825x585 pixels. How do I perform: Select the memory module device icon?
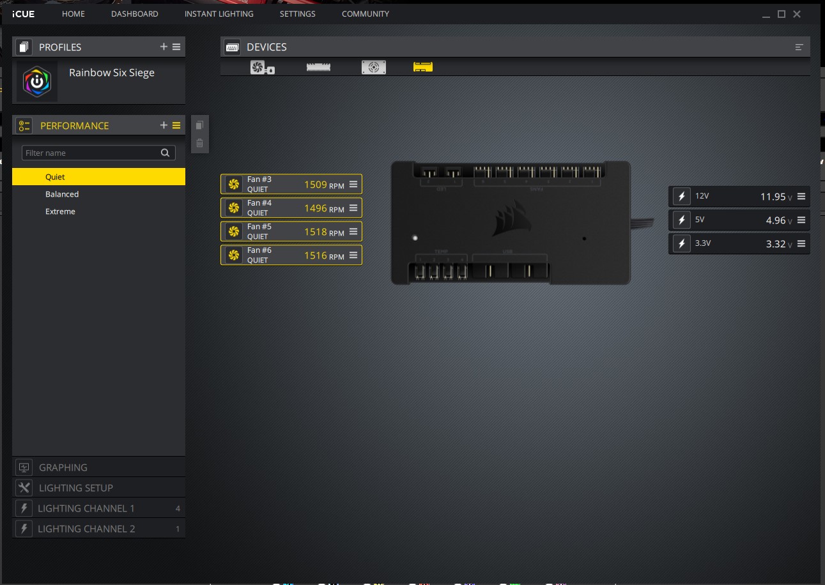click(318, 67)
